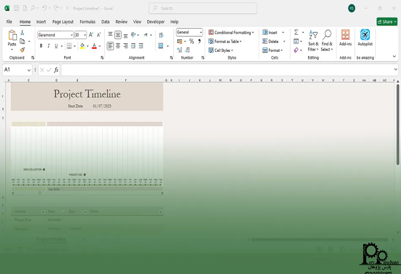The image size is (401, 274).
Task: Toggle Bold formatting
Action: pyautogui.click(x=41, y=46)
